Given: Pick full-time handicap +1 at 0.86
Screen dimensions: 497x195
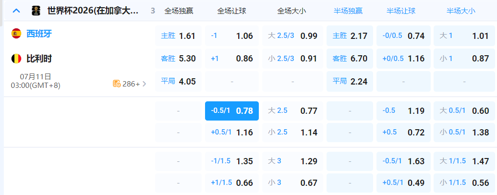Looking at the screenshot, I should (232, 59).
